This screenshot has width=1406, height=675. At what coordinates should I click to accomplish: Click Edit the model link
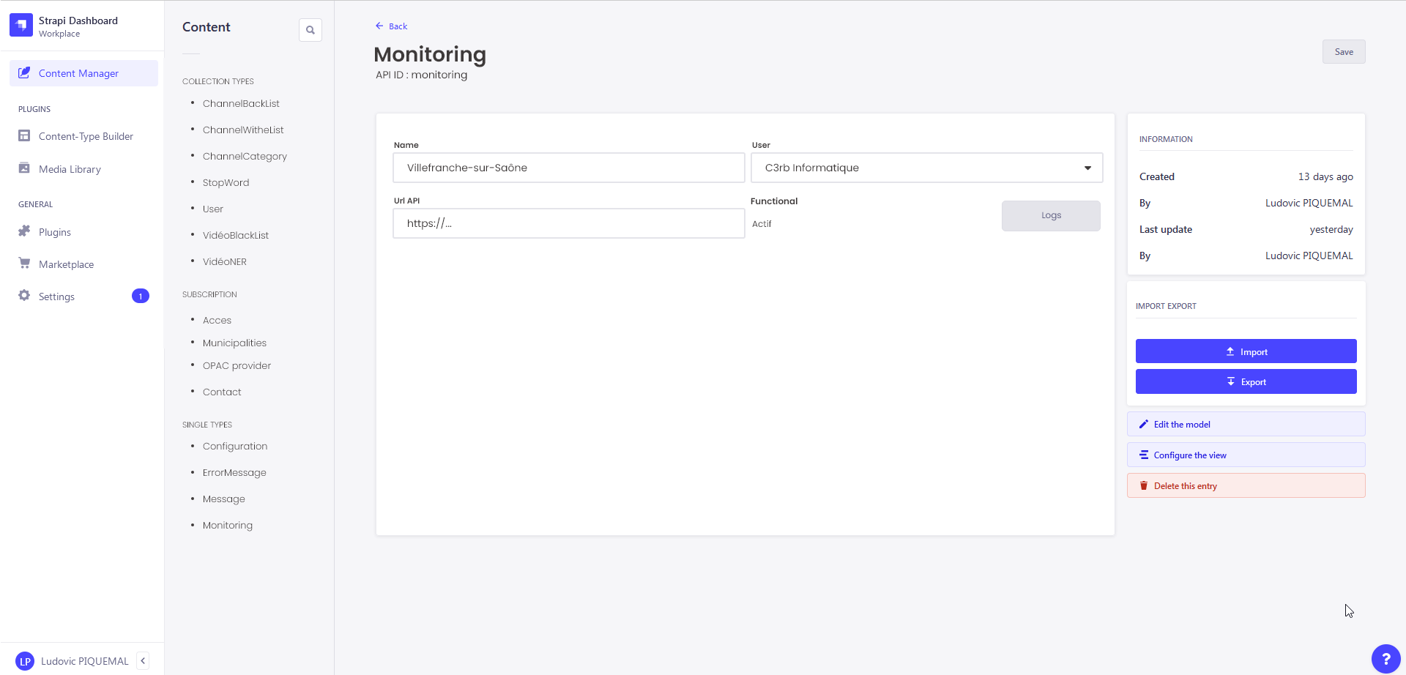coord(1246,424)
